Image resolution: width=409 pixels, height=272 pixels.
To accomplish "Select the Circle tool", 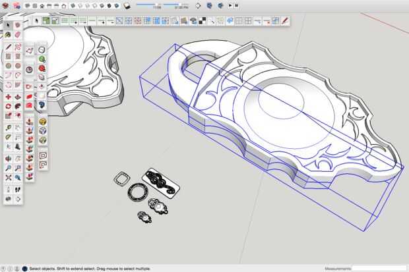I will point(8,66).
